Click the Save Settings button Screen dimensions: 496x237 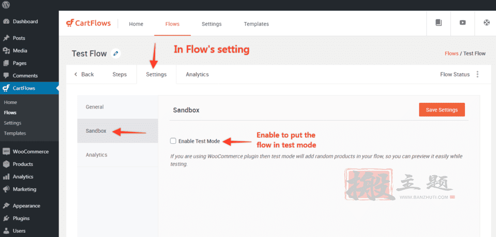(442, 110)
